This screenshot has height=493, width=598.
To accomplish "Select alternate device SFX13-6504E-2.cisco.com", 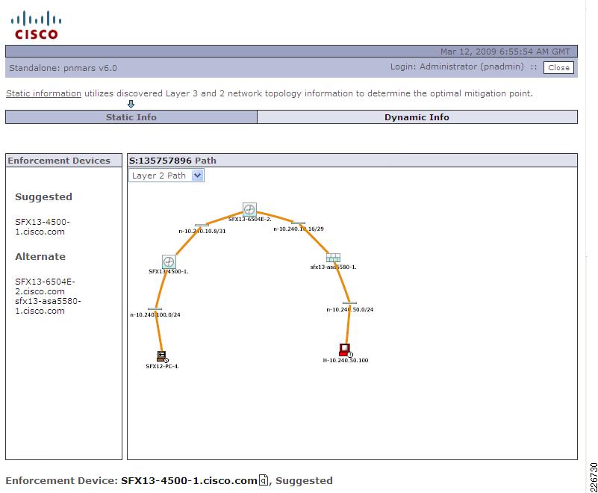I will point(45,287).
